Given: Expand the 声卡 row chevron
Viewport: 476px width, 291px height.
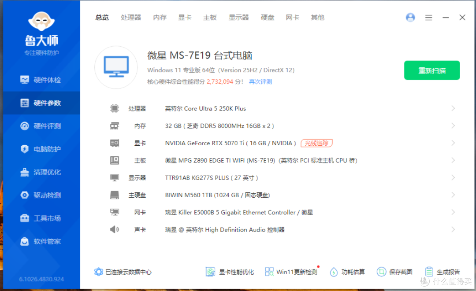Looking at the screenshot, I should (x=453, y=229).
